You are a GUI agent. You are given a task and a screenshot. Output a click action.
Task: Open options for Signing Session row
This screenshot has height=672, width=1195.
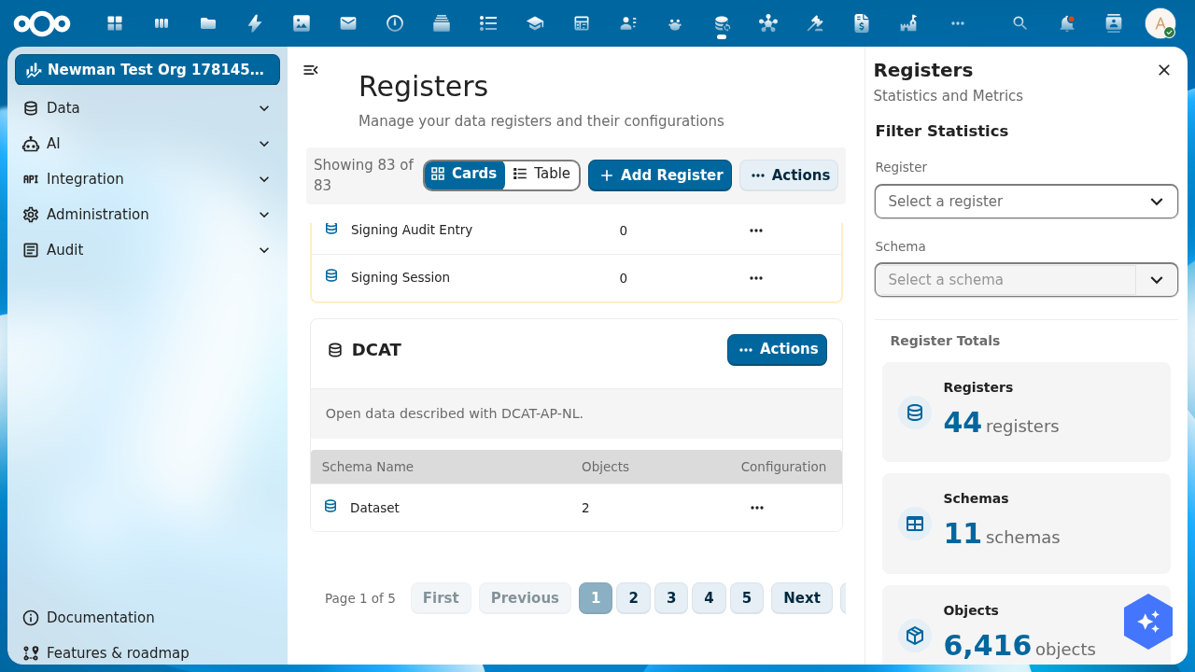(x=756, y=278)
